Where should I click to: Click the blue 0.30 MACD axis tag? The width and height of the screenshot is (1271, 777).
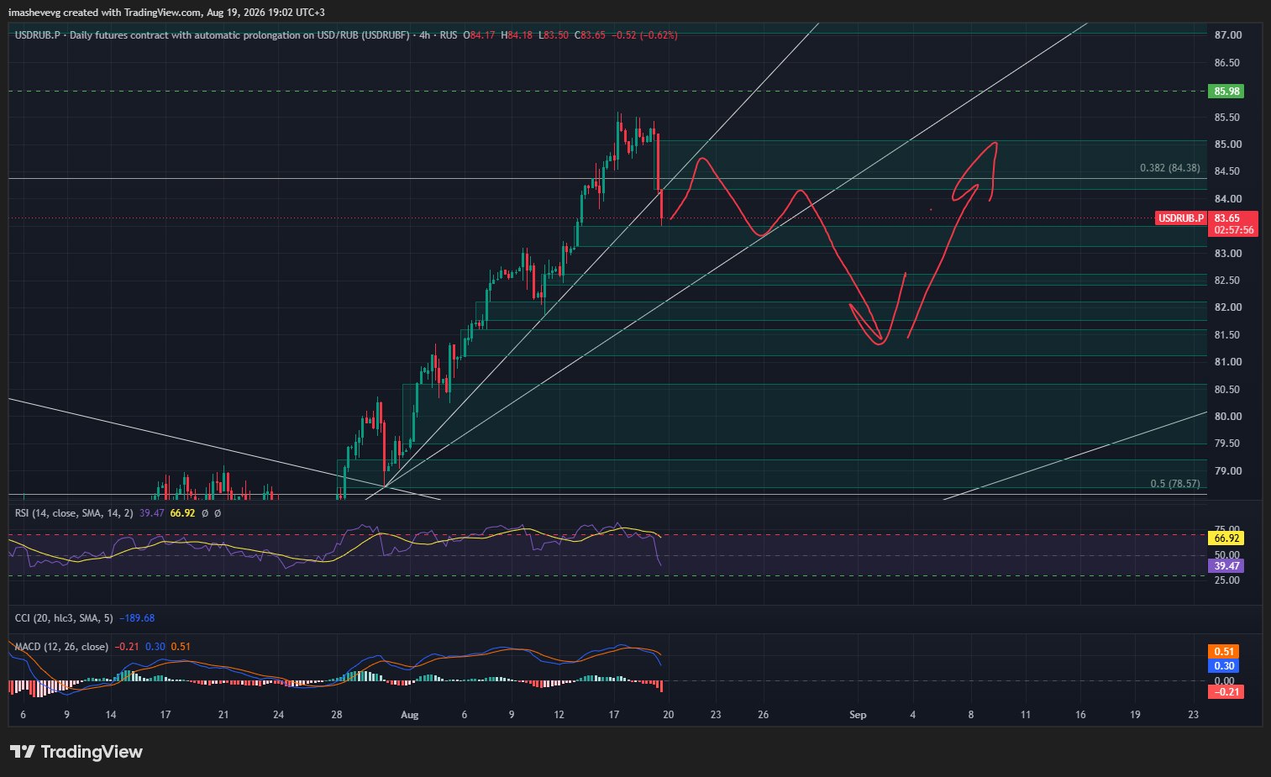[1226, 666]
